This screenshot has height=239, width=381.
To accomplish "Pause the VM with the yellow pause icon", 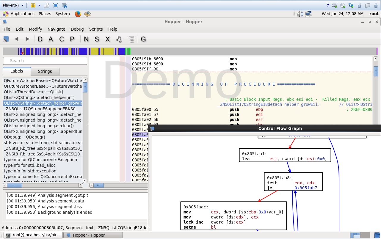I will click(33, 5).
